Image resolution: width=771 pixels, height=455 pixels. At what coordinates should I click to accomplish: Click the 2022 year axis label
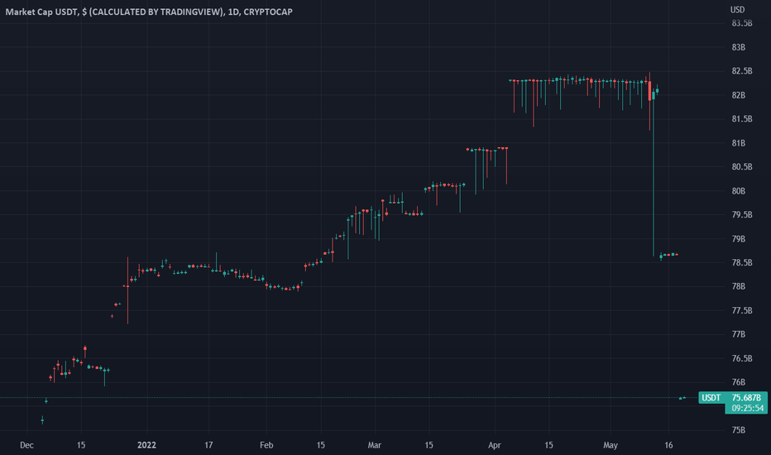(146, 445)
